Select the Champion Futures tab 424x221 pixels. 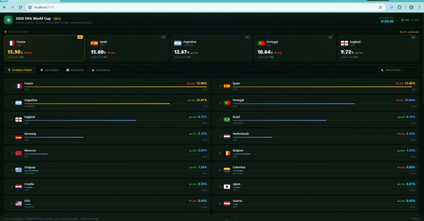20,70
